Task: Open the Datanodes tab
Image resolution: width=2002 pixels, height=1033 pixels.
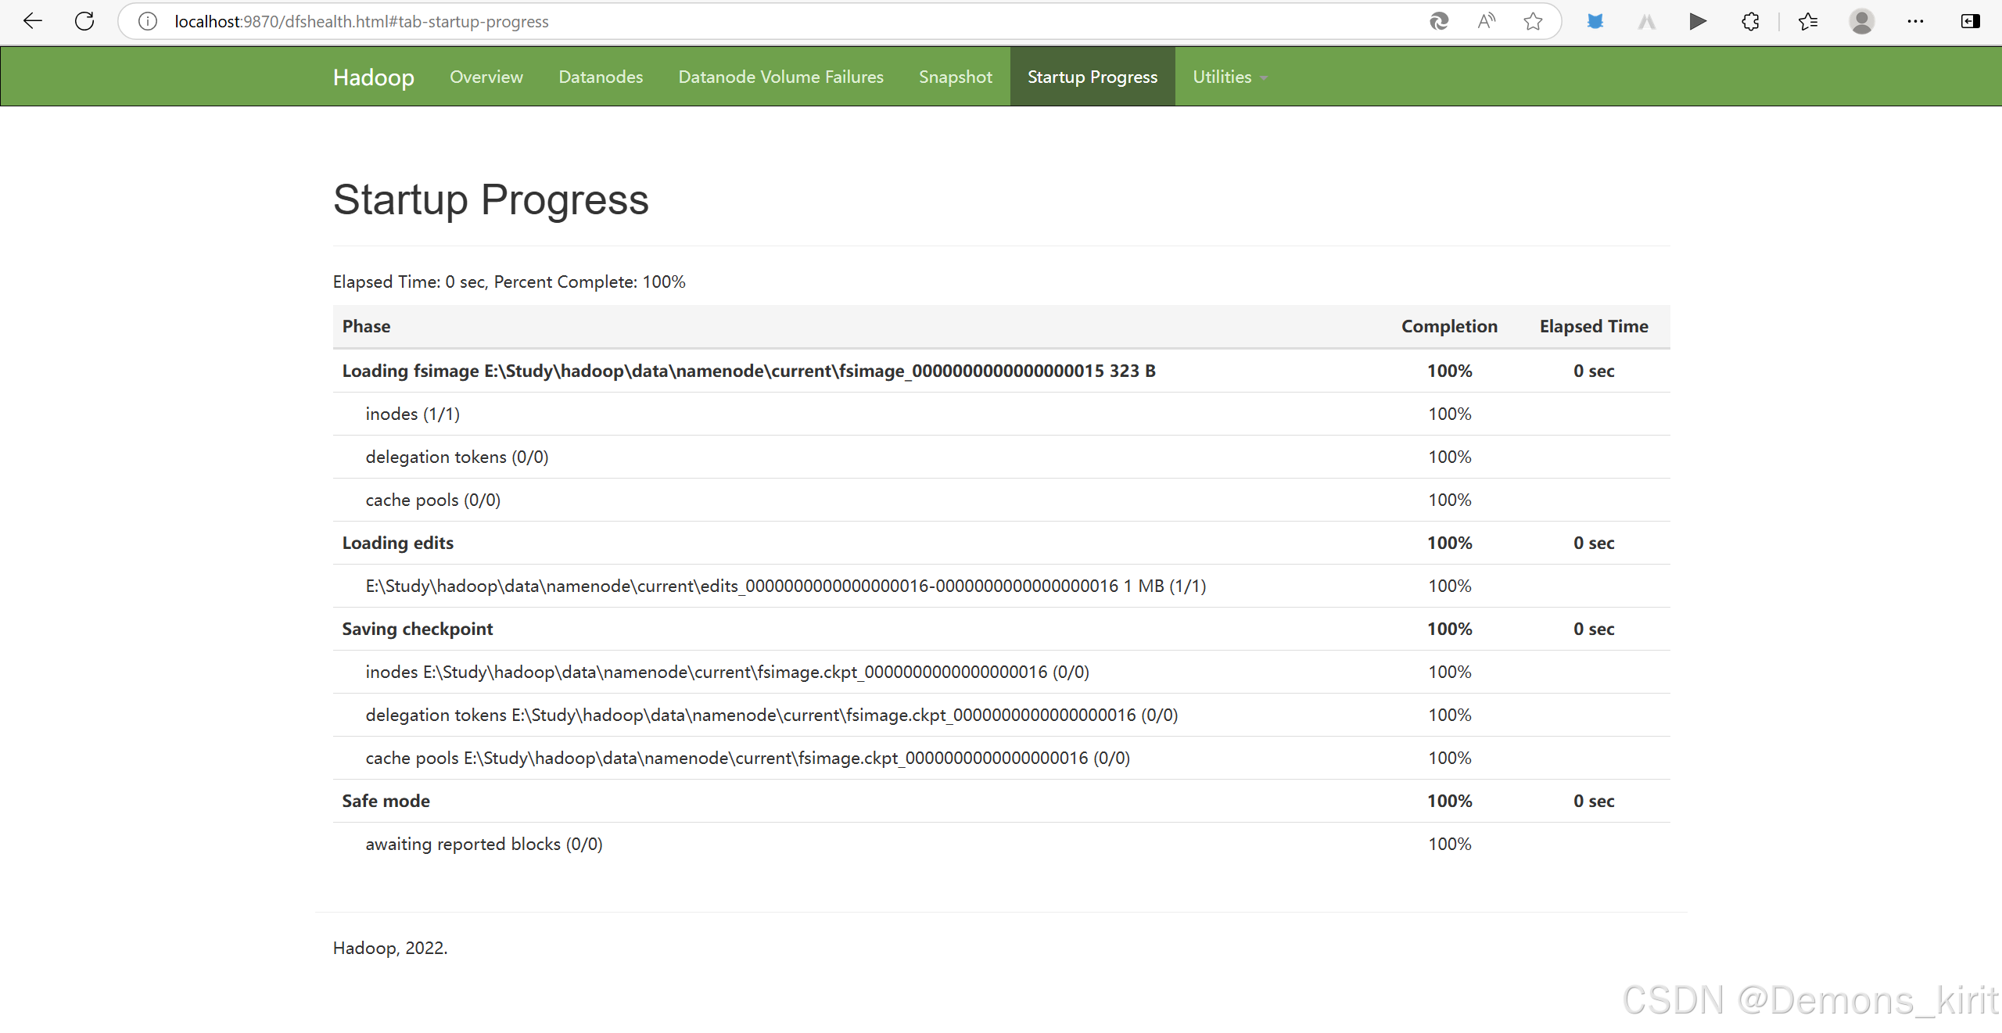Action: point(600,77)
